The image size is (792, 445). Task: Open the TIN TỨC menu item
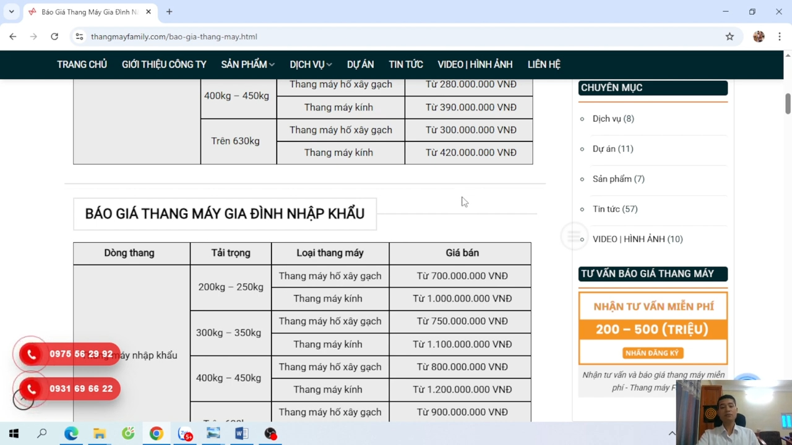(405, 64)
